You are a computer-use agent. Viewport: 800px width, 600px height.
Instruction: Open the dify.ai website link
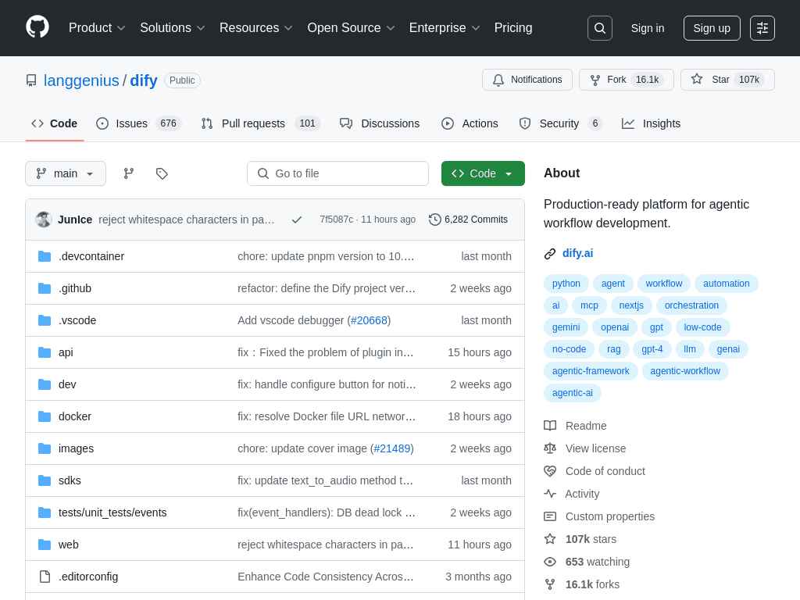(577, 253)
